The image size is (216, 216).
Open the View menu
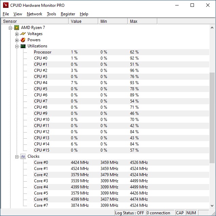click(x=18, y=14)
